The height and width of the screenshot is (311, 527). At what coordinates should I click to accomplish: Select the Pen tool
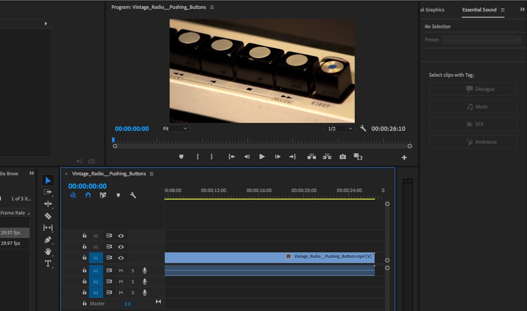(48, 240)
